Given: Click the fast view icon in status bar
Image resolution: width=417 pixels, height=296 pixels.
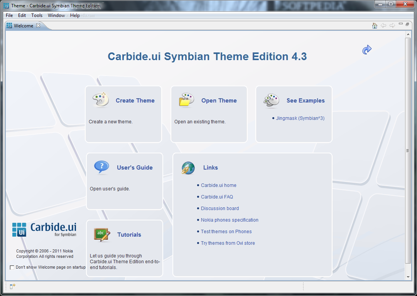Looking at the screenshot, I should [x=12, y=286].
